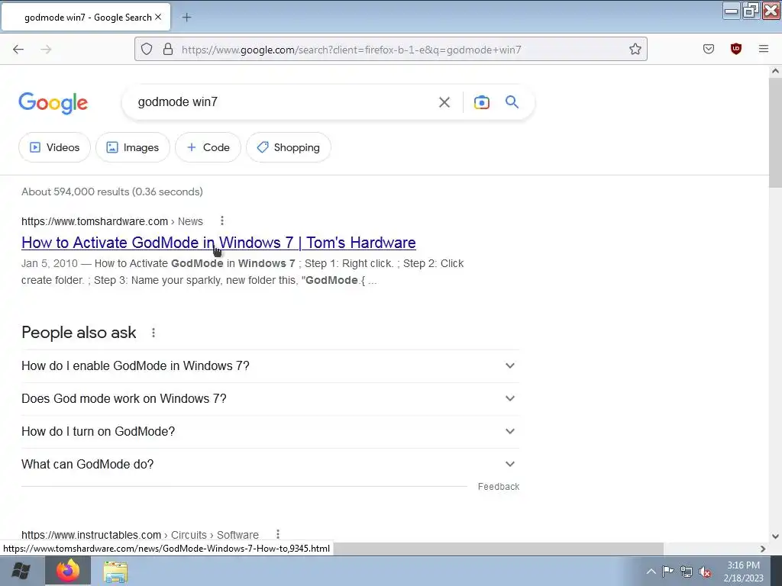Search by image using the camera icon
This screenshot has width=782, height=586.
[x=481, y=102]
